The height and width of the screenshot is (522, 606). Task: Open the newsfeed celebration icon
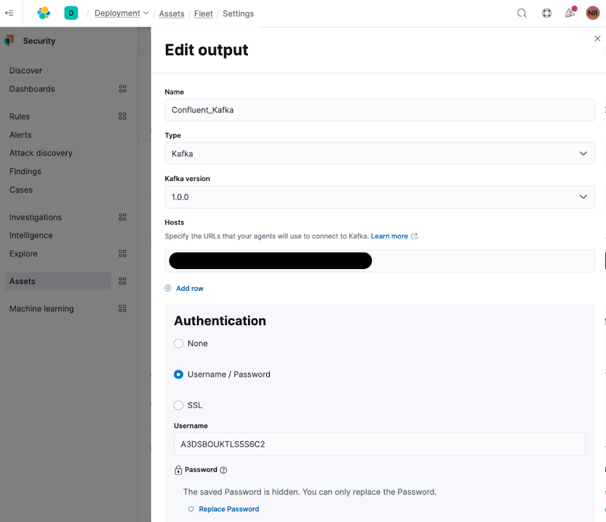(570, 13)
